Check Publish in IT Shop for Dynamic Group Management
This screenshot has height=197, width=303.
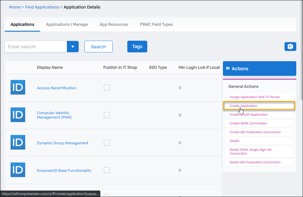(107, 143)
